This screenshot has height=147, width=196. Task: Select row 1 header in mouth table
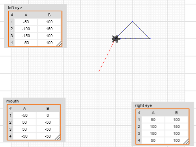10,116
